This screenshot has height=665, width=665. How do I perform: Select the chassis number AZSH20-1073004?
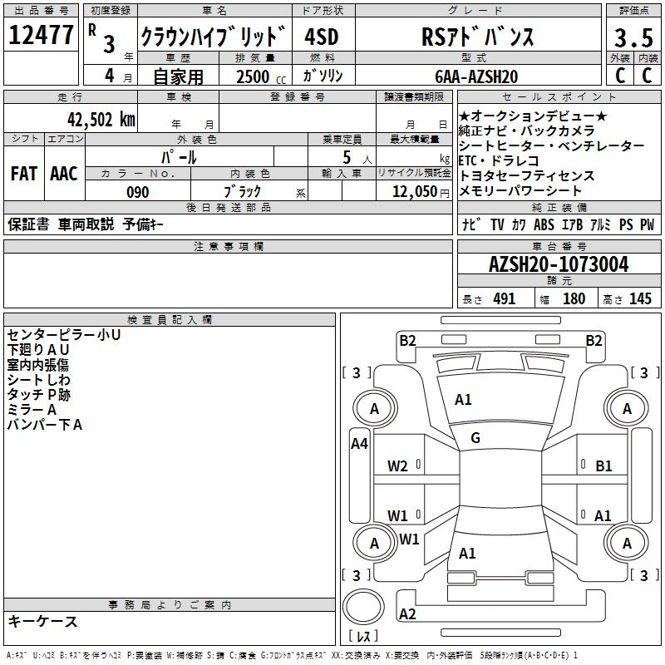[x=559, y=264]
